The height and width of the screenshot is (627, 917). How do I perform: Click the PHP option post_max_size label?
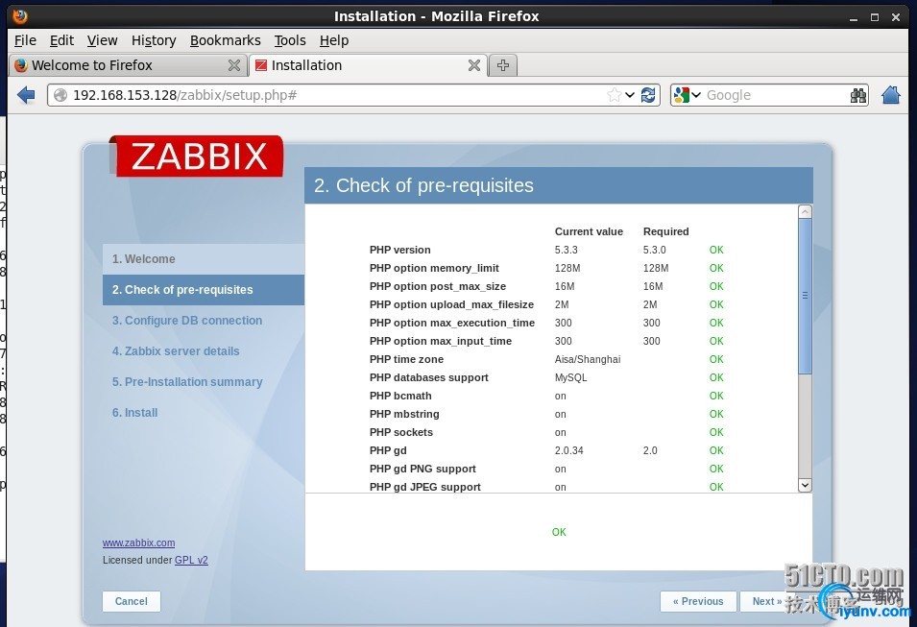click(x=438, y=286)
